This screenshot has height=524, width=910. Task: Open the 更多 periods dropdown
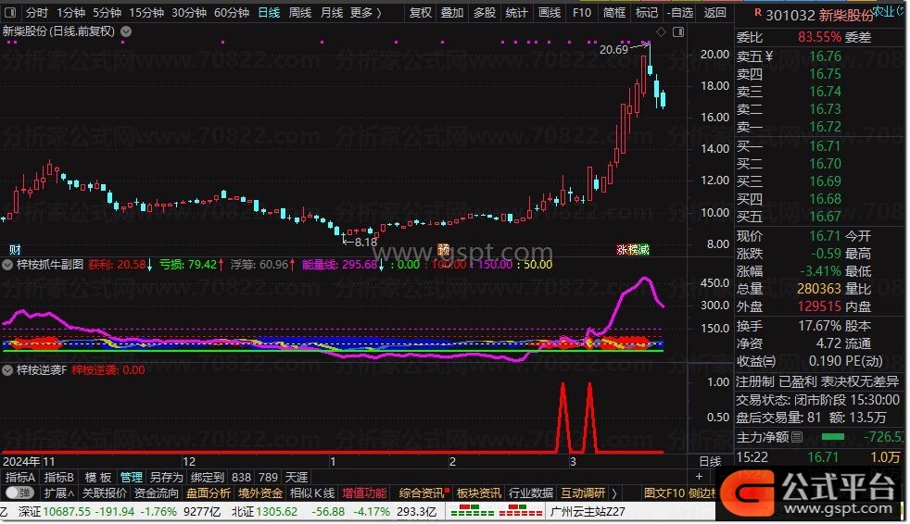click(366, 12)
